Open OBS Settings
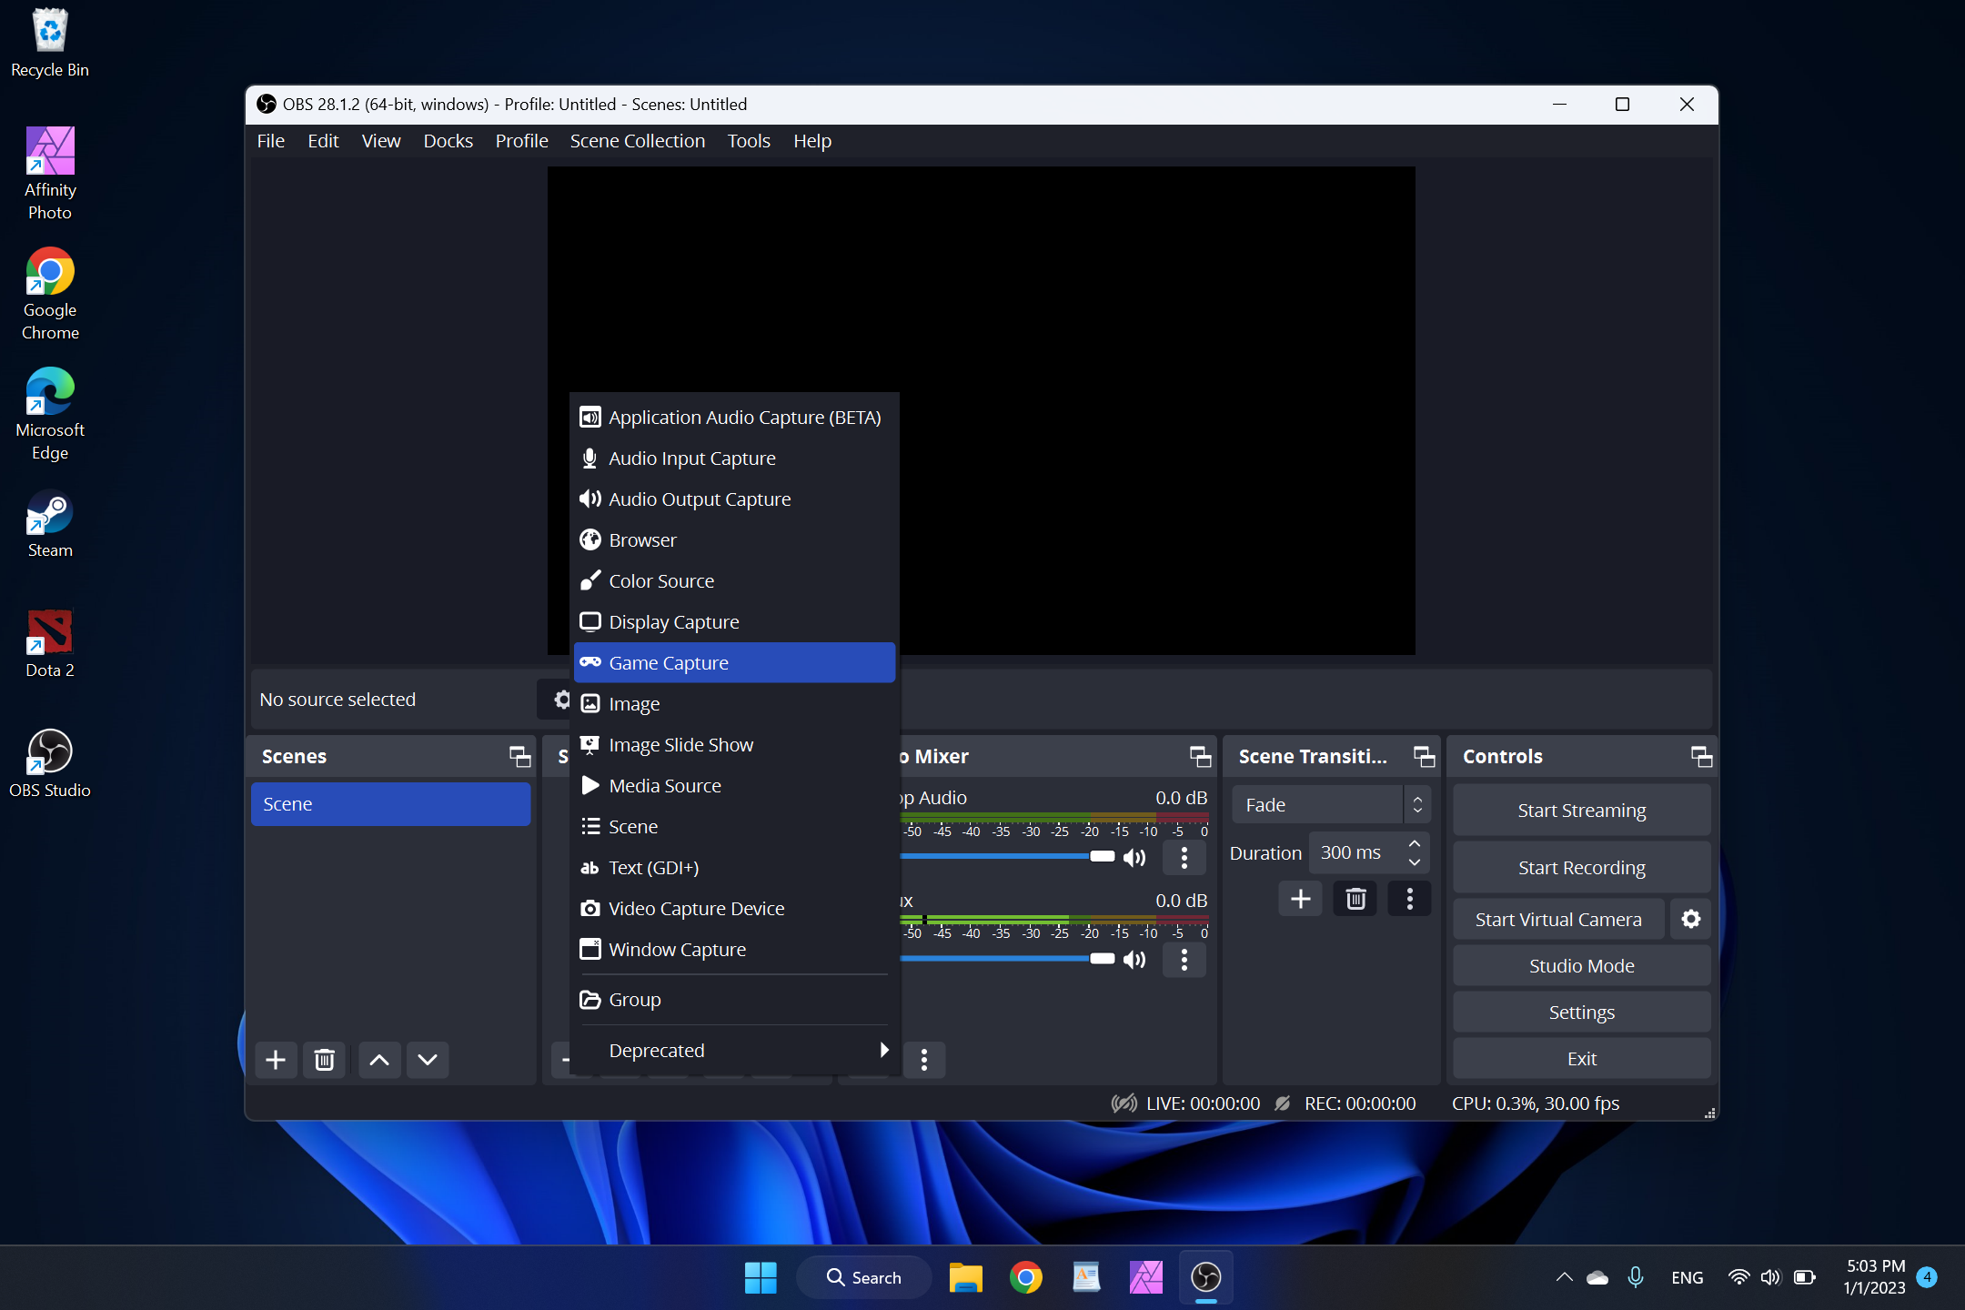1965x1310 pixels. (1581, 1013)
